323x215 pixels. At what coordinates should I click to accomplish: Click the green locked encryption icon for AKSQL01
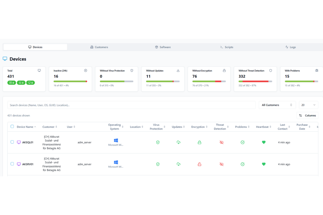pos(199,142)
